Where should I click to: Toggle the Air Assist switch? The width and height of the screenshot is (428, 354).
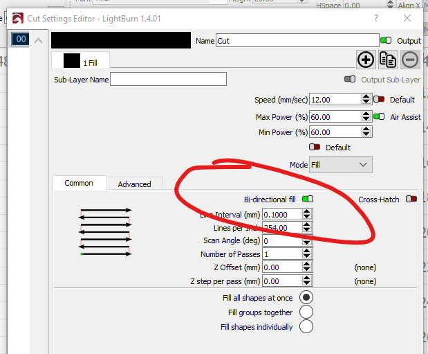[x=379, y=117]
